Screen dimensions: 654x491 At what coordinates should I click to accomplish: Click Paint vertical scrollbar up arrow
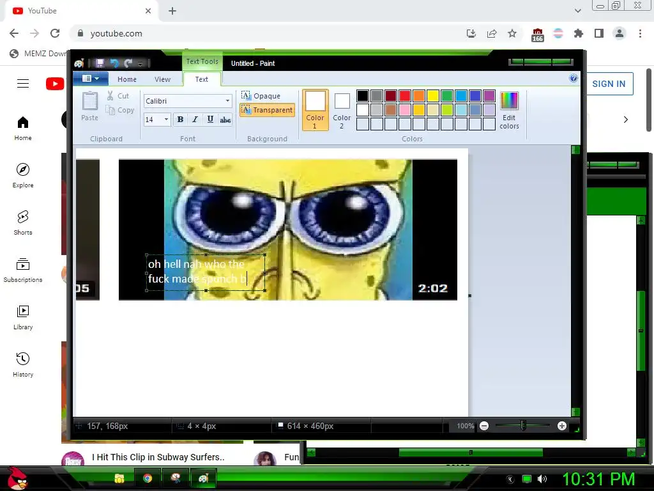[575, 150]
